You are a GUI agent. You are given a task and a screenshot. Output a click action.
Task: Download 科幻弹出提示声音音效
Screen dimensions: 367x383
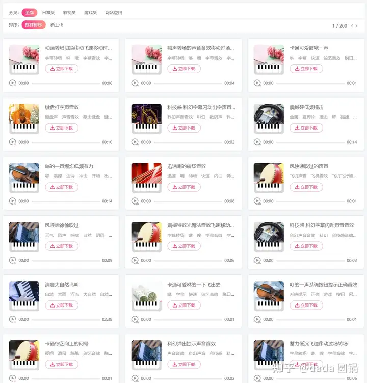pos(184,364)
